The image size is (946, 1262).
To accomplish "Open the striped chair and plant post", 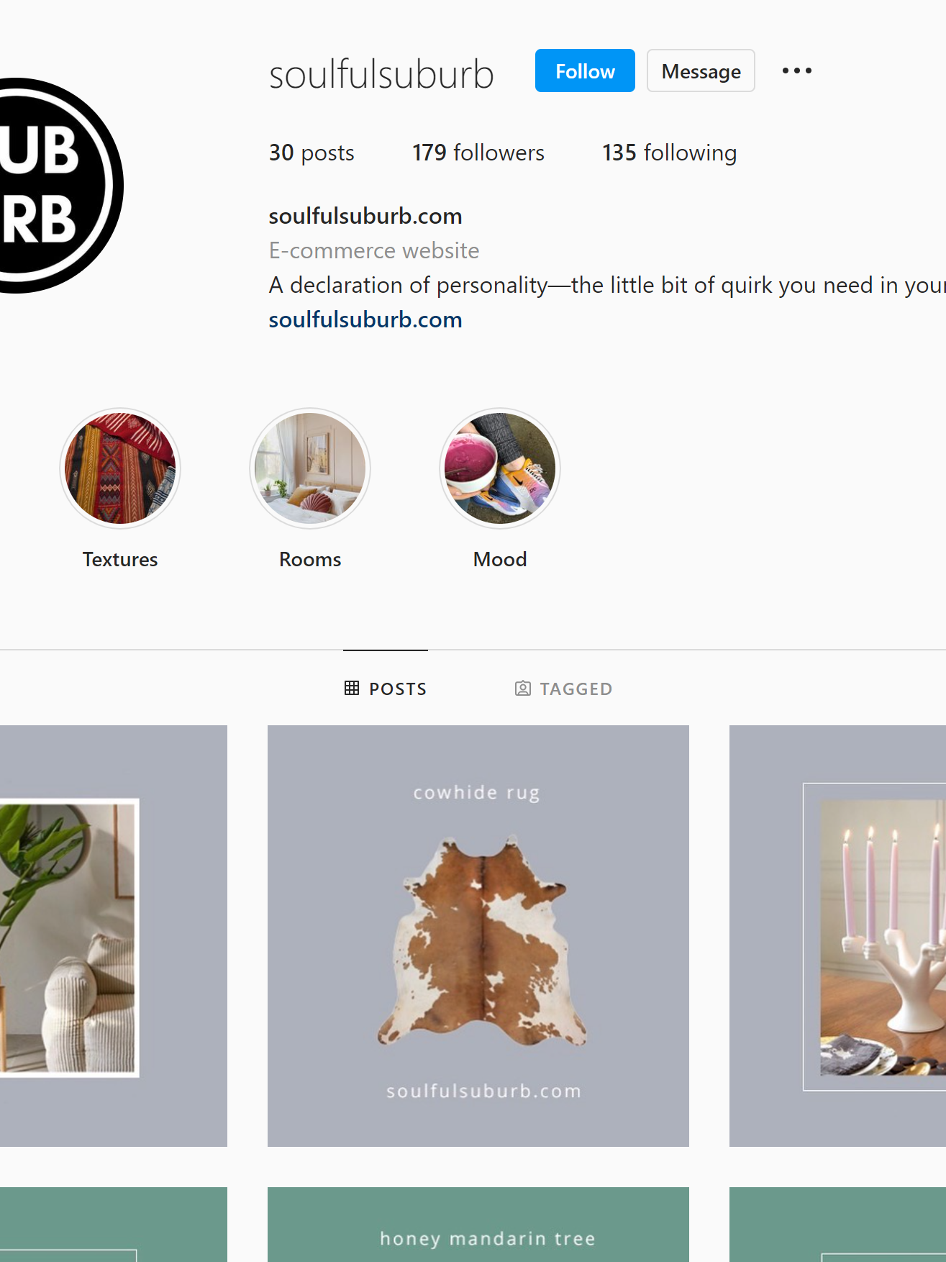I will tap(114, 936).
